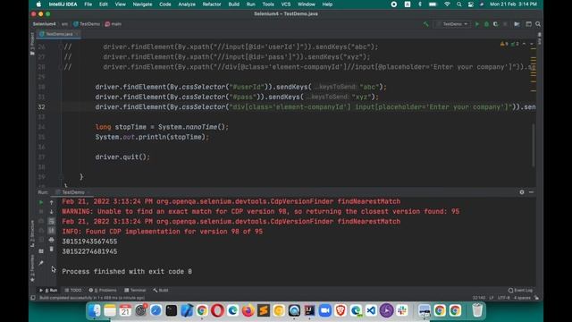Open the Run tool window tab
The height and width of the screenshot is (322, 572).
tap(48, 290)
